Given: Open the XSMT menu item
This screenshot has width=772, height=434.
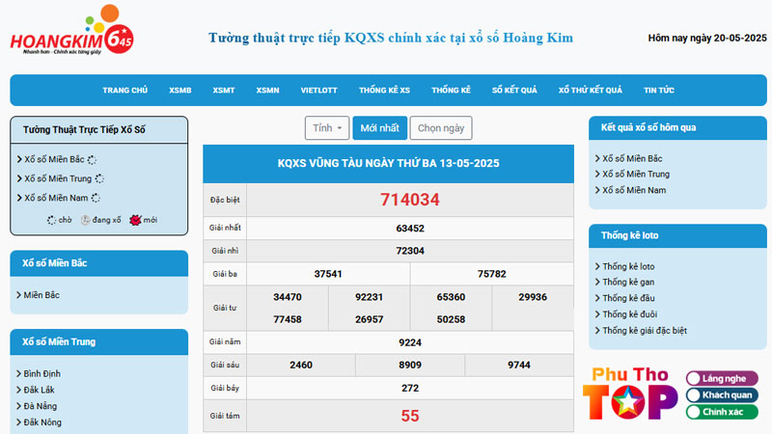Looking at the screenshot, I should 224,91.
